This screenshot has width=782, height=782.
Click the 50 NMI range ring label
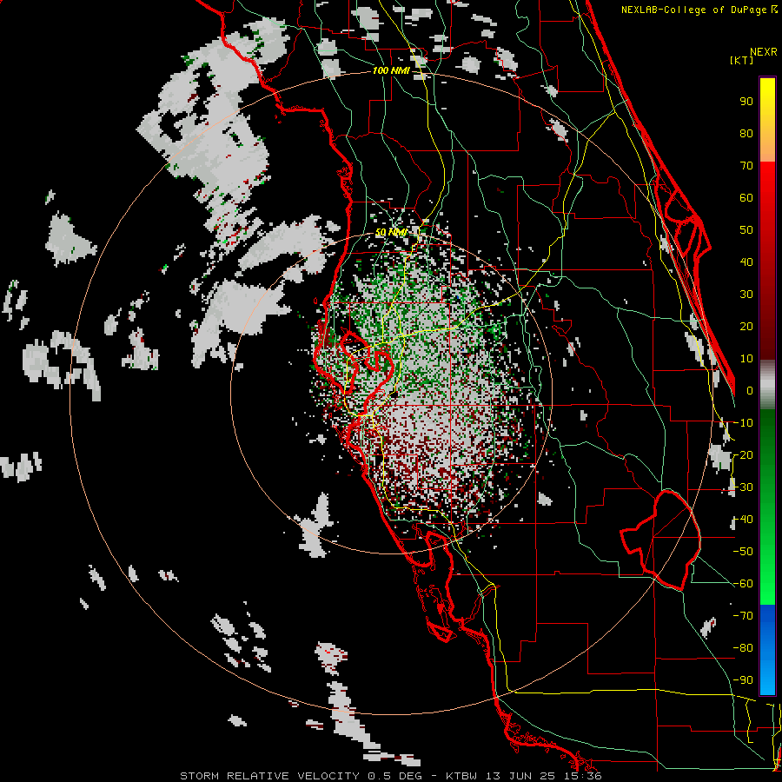pyautogui.click(x=390, y=232)
